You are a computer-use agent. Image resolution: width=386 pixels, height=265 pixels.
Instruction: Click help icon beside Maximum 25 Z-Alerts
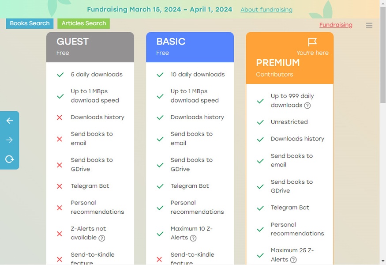tap(293, 260)
